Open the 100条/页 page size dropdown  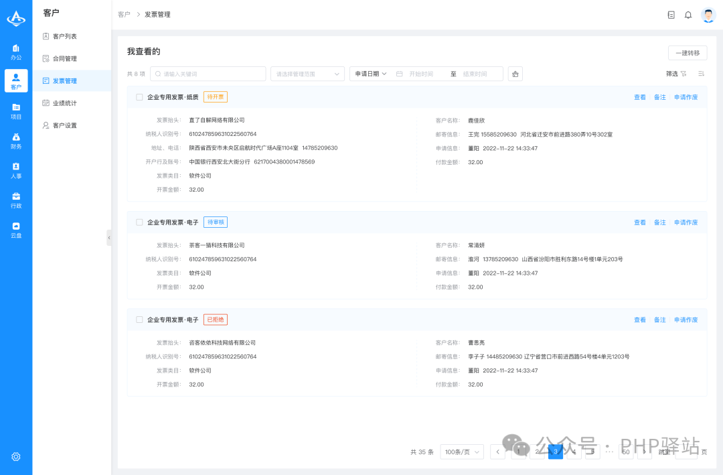point(462,452)
